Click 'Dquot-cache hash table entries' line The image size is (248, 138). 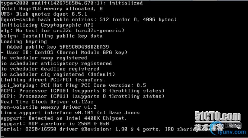[89, 20]
